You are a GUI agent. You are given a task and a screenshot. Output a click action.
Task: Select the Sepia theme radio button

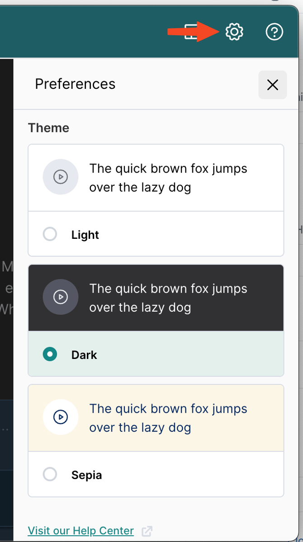[x=50, y=474]
